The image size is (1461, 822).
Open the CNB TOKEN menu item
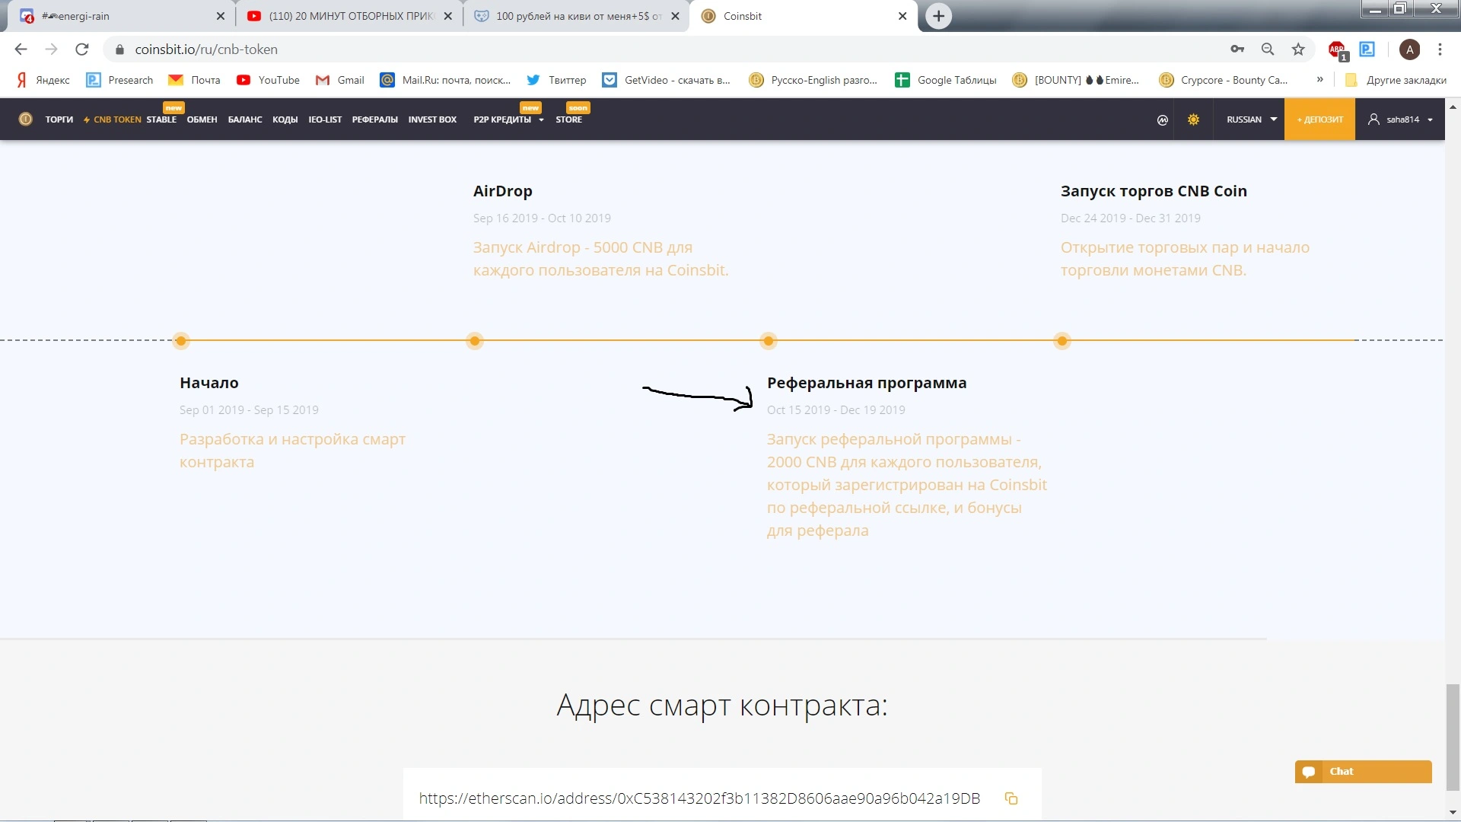113,119
